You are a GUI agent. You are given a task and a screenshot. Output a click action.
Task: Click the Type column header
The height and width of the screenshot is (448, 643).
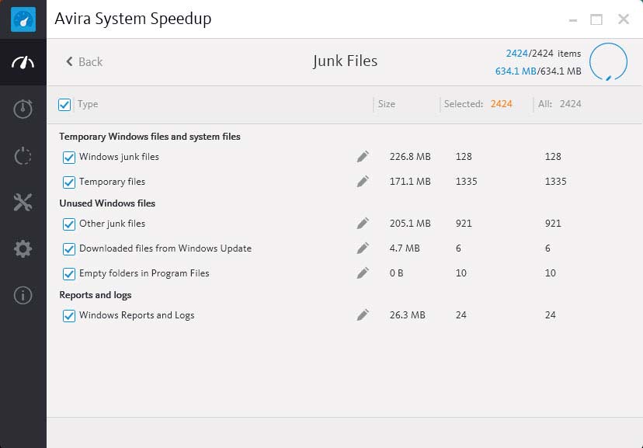(88, 104)
